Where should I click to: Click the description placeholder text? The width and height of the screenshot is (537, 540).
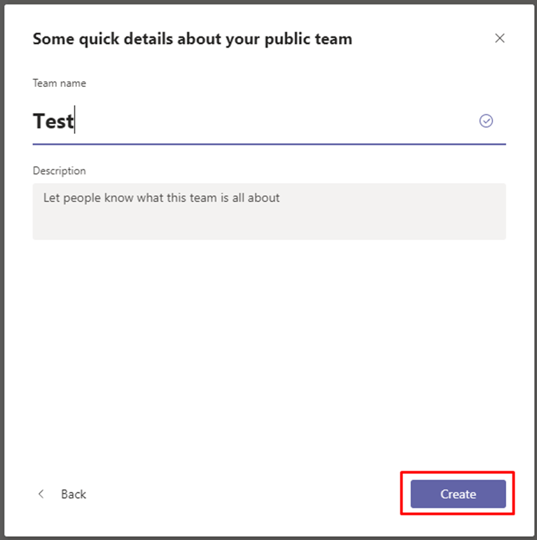coord(161,198)
